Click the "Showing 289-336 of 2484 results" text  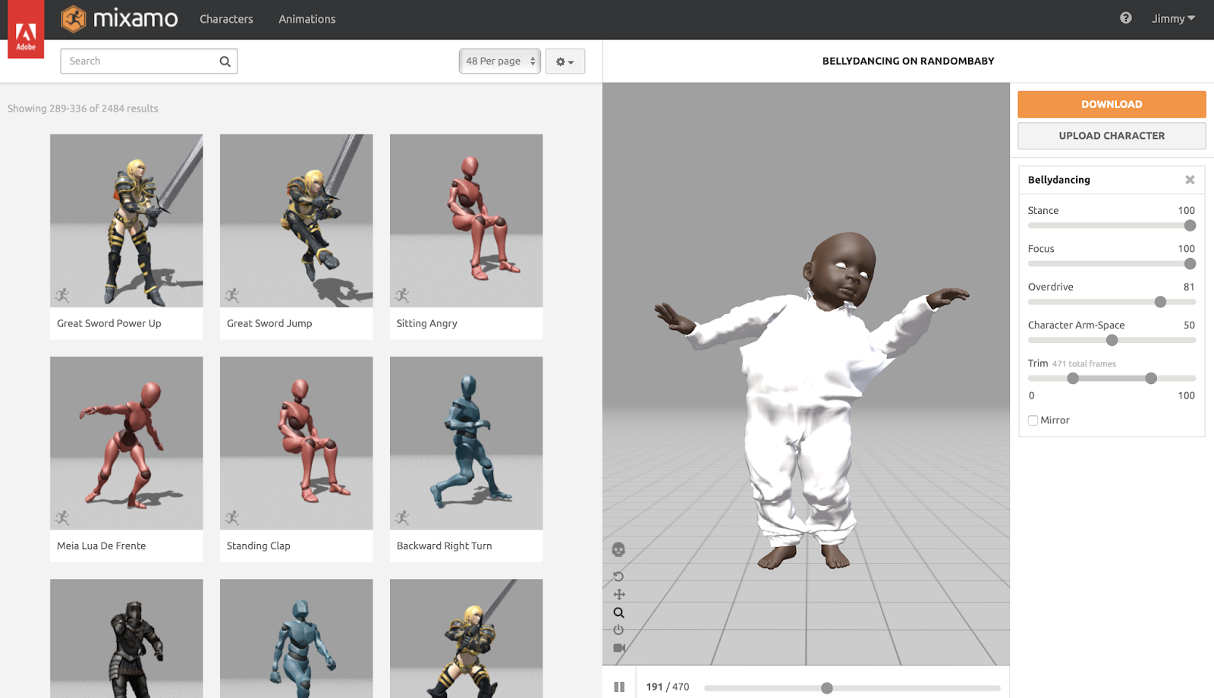coord(83,108)
